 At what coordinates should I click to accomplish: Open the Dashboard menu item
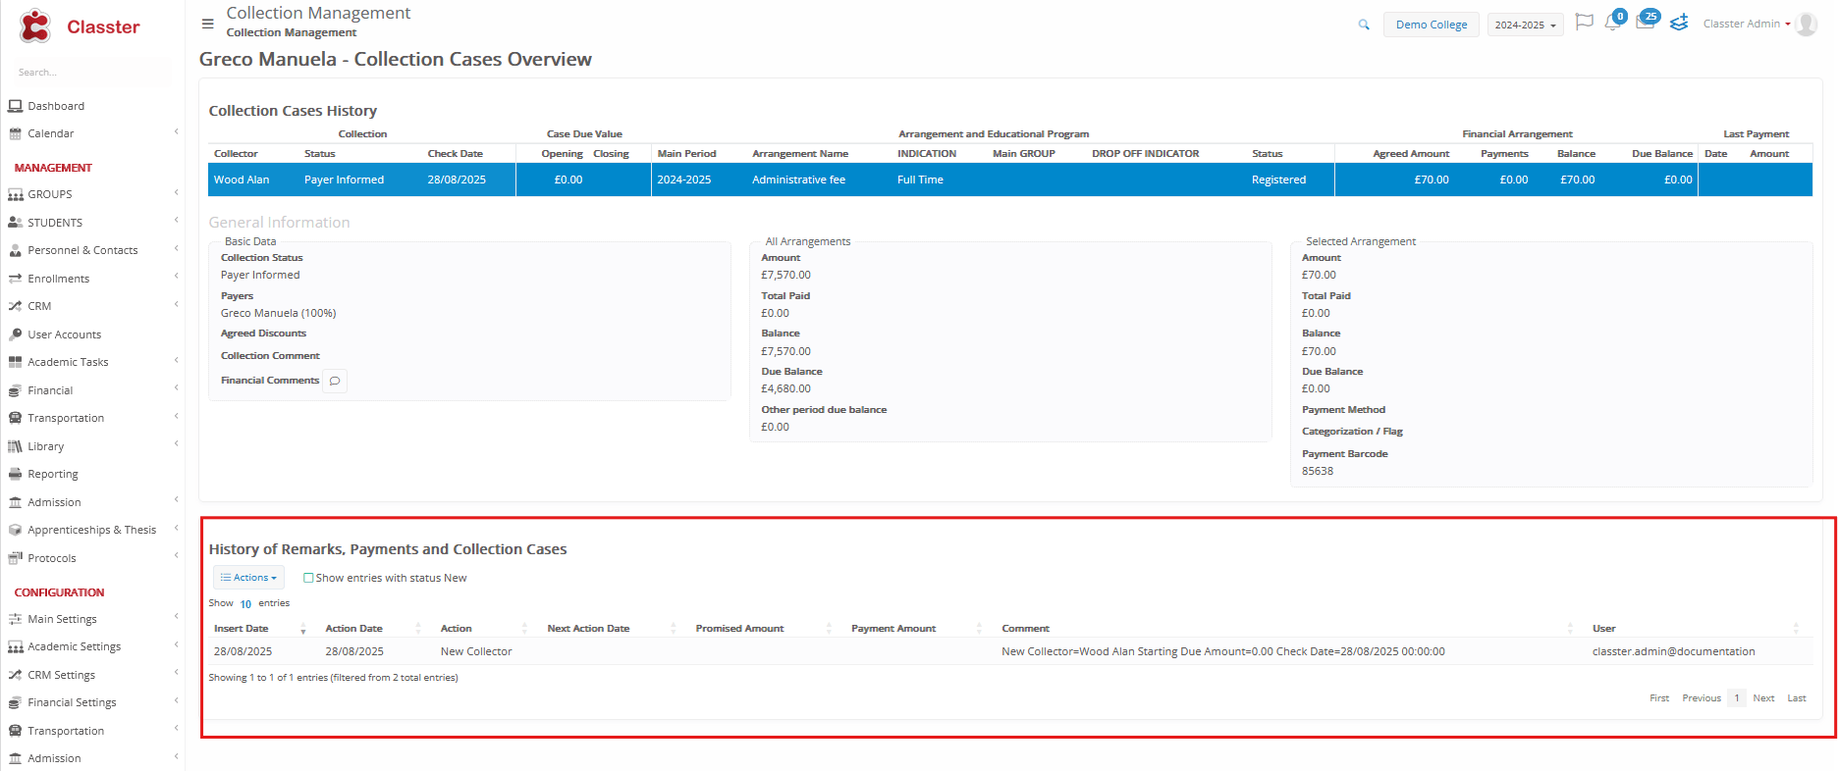pos(56,106)
